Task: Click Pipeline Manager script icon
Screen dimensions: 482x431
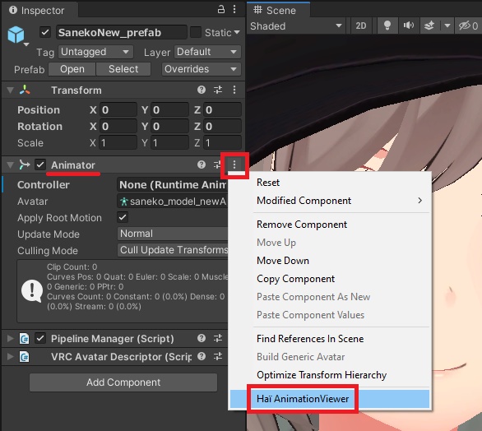Action: click(x=25, y=339)
